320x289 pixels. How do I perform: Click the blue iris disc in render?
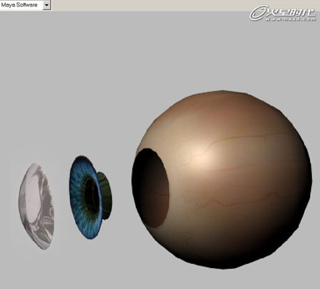(x=86, y=198)
